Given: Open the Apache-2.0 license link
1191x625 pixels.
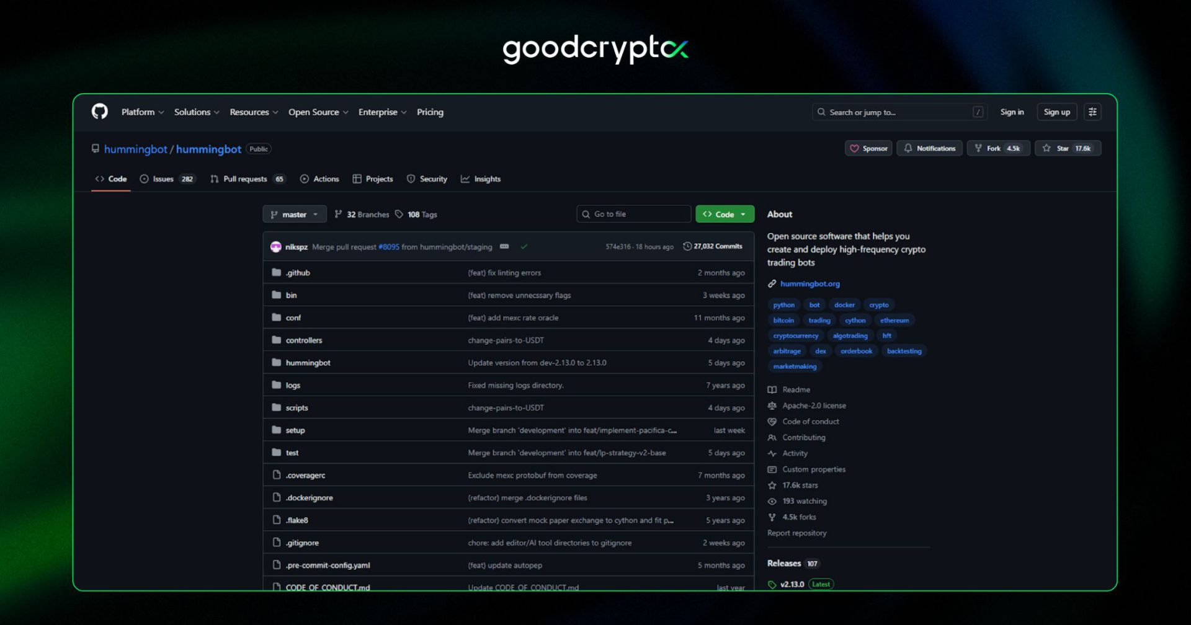Looking at the screenshot, I should tap(814, 406).
